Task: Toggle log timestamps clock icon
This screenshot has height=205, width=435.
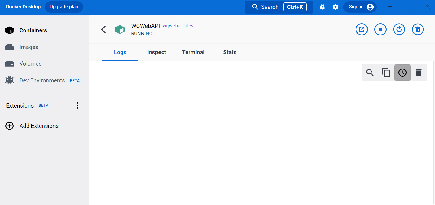Action: [x=402, y=73]
